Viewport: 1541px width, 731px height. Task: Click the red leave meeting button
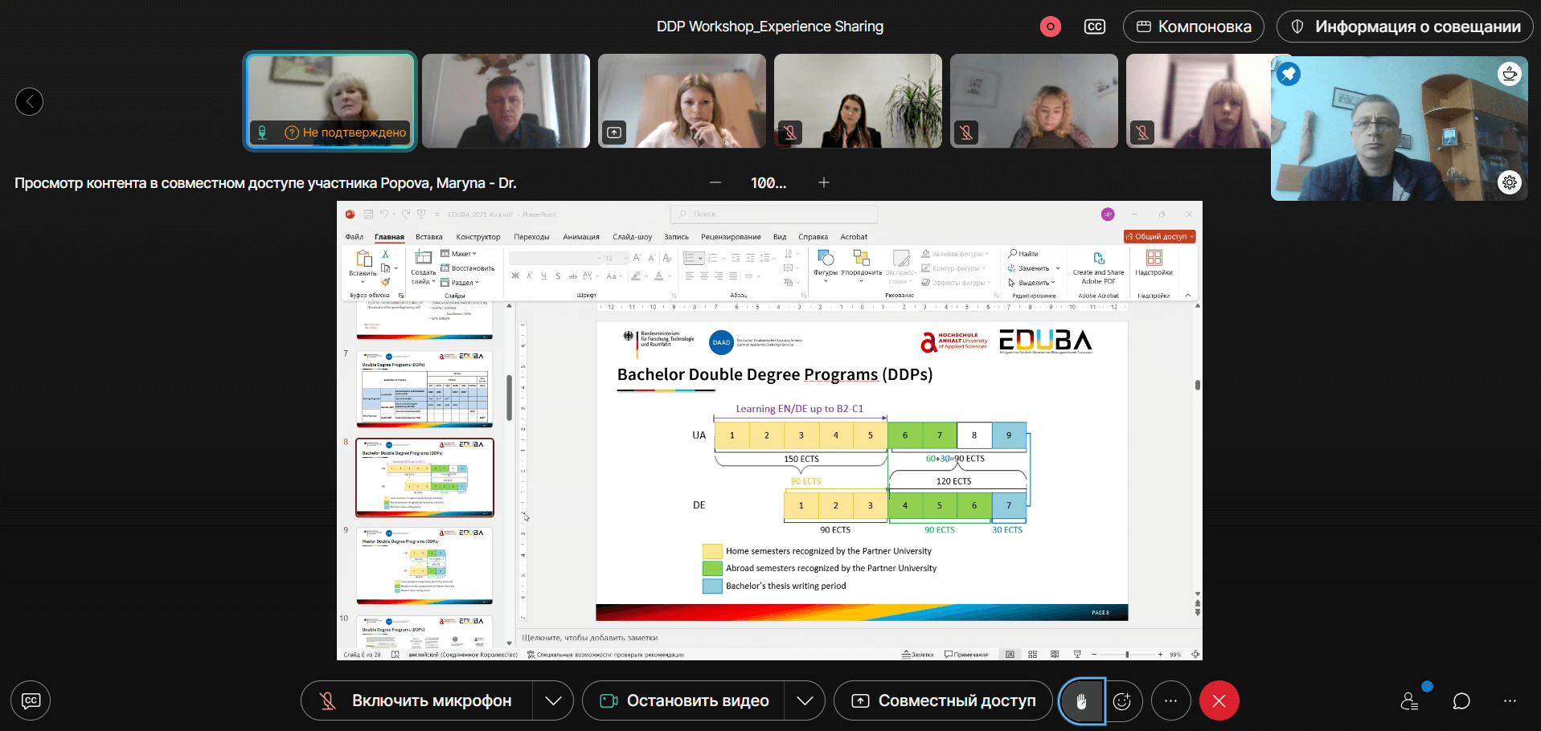coord(1219,701)
